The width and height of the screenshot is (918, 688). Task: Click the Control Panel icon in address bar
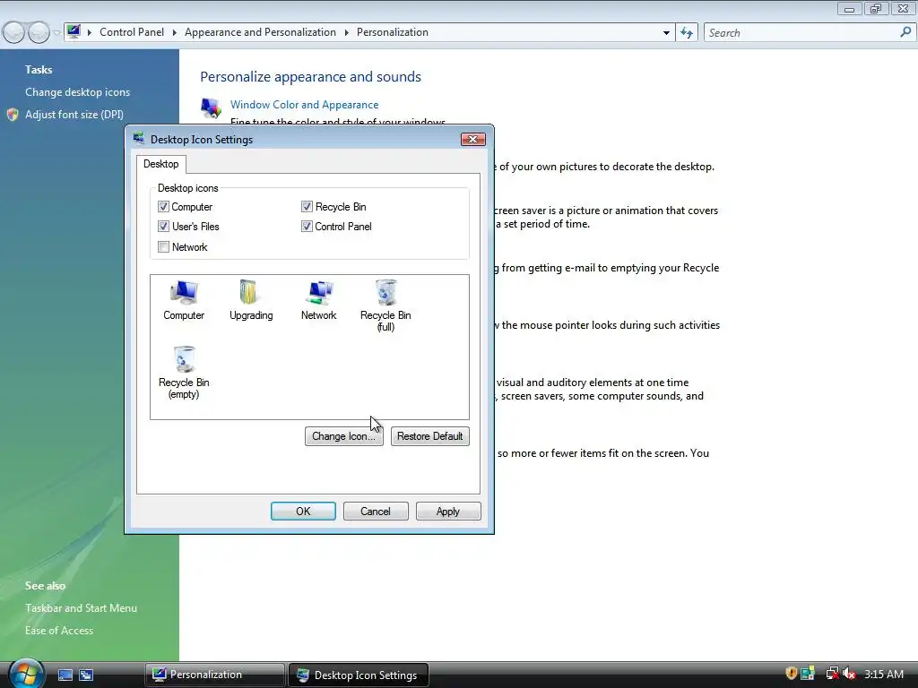tap(74, 31)
